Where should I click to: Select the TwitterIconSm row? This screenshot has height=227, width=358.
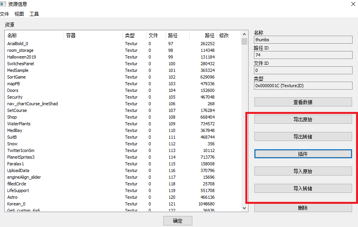coord(123,150)
